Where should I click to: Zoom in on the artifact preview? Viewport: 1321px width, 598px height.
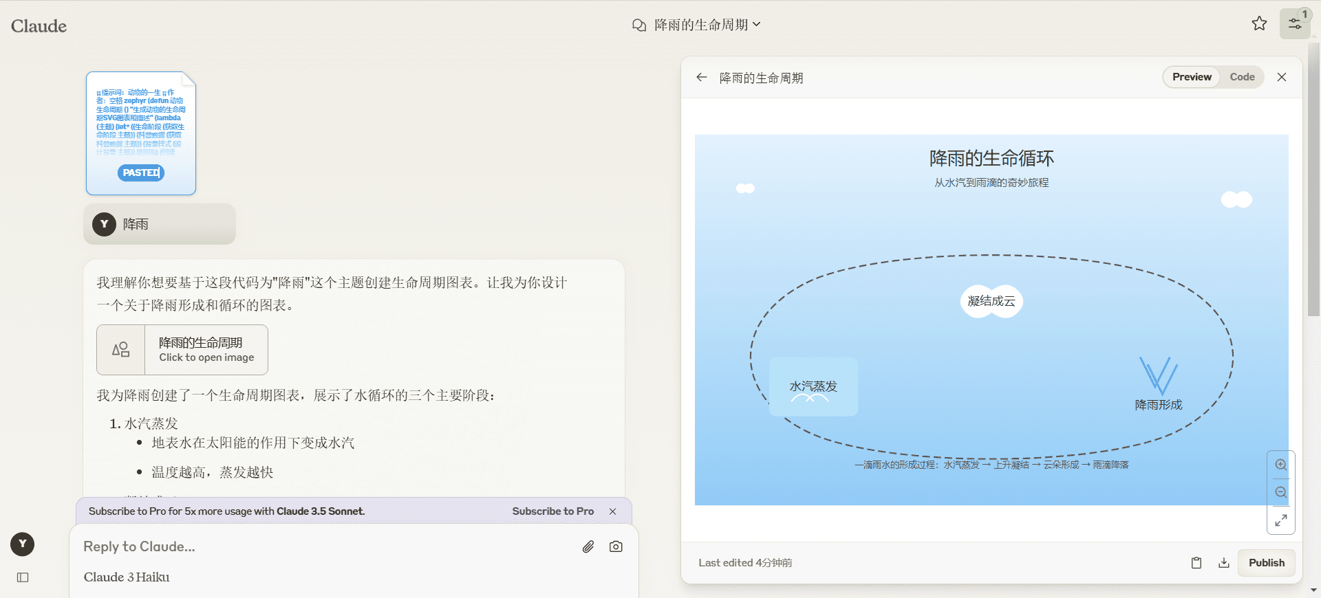(x=1280, y=465)
